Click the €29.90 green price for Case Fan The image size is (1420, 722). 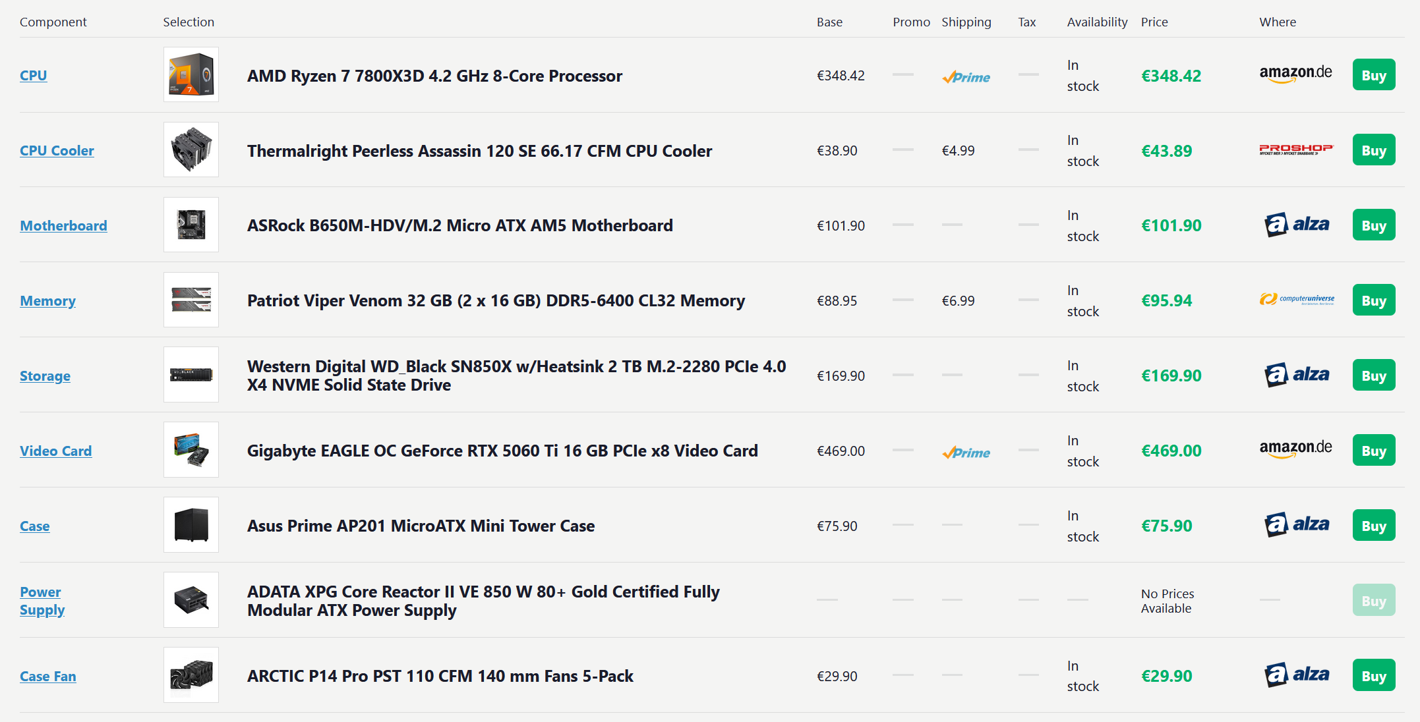[x=1166, y=677]
